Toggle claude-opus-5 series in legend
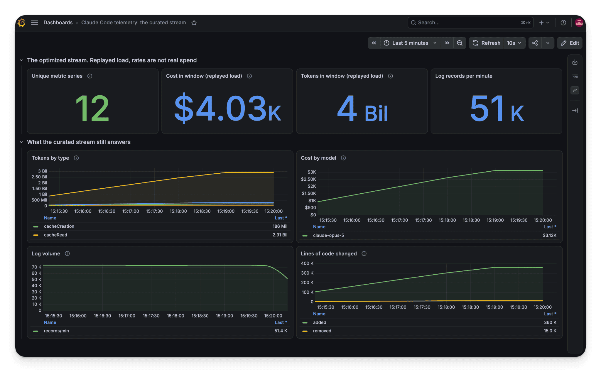The width and height of the screenshot is (601, 372). (328, 235)
